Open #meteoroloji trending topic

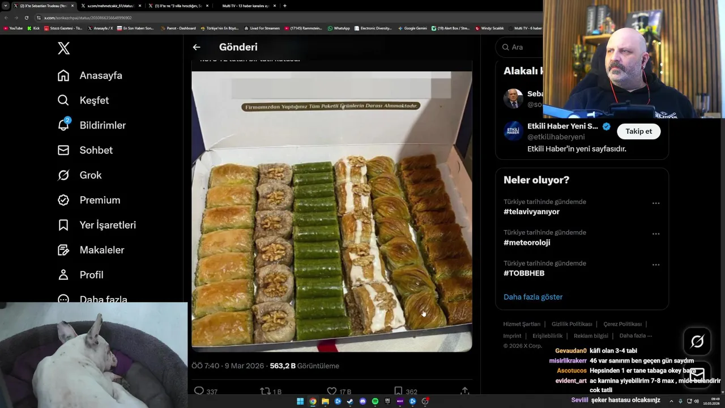(527, 243)
